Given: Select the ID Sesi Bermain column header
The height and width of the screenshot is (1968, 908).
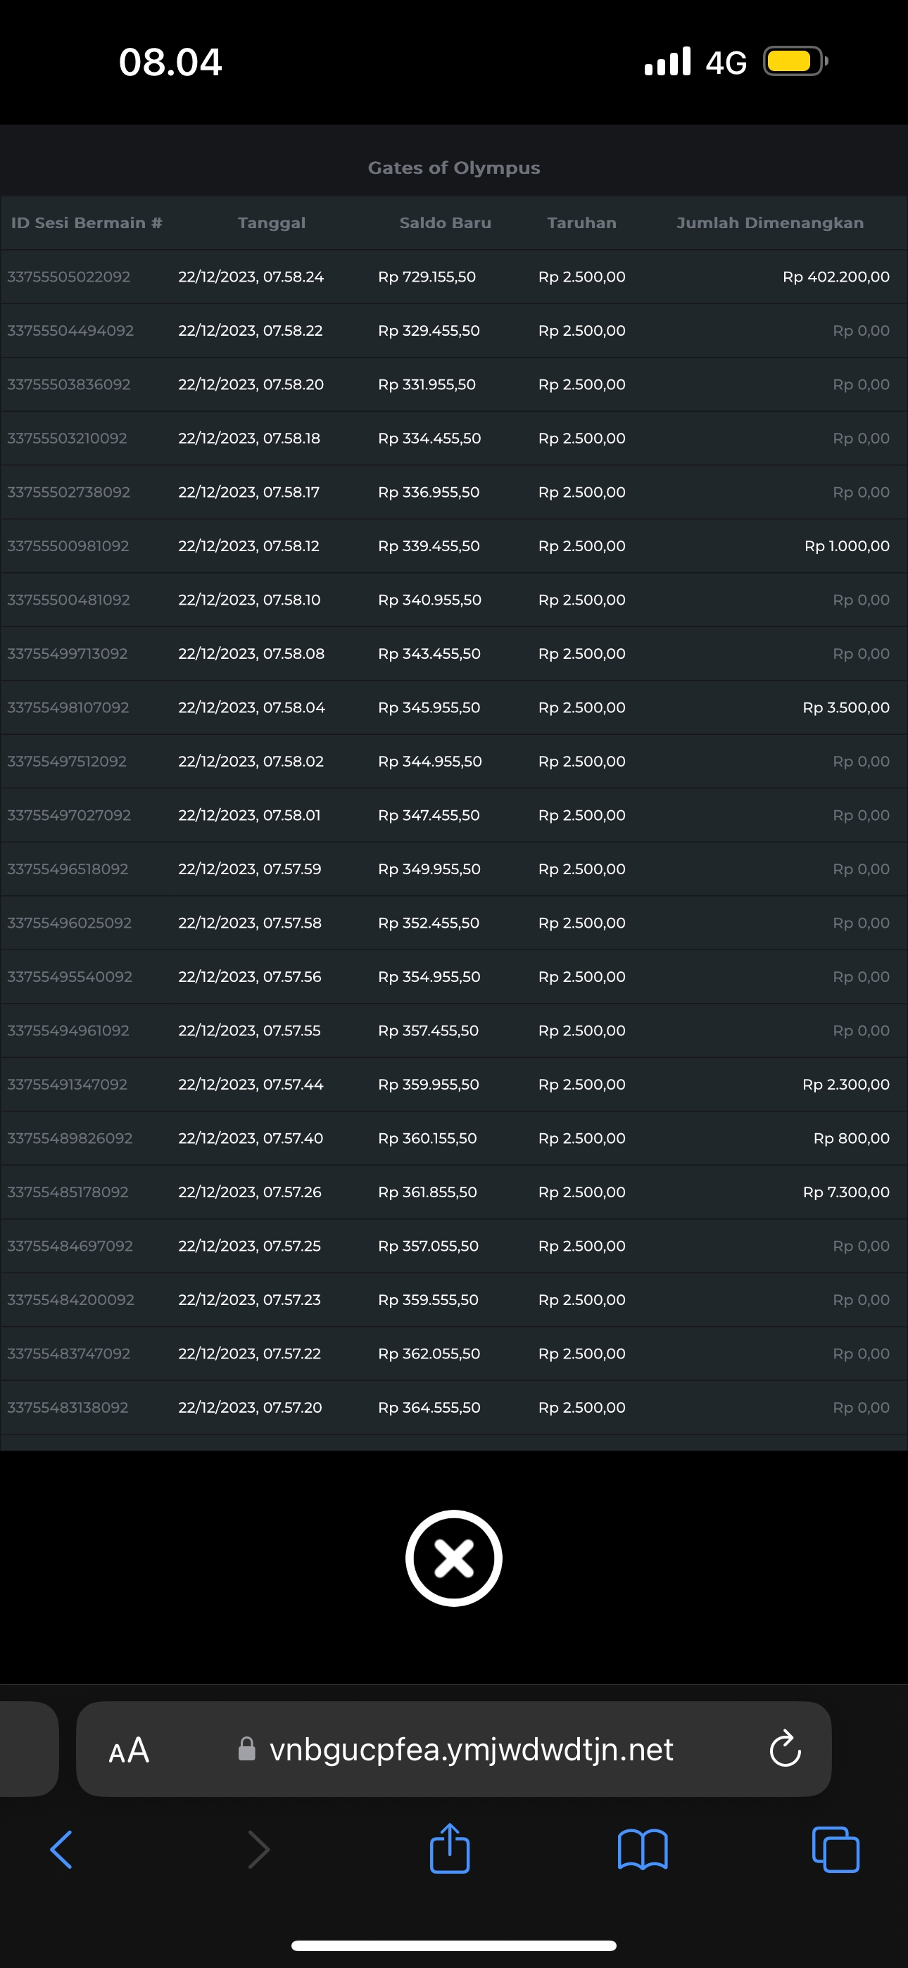Looking at the screenshot, I should (87, 223).
